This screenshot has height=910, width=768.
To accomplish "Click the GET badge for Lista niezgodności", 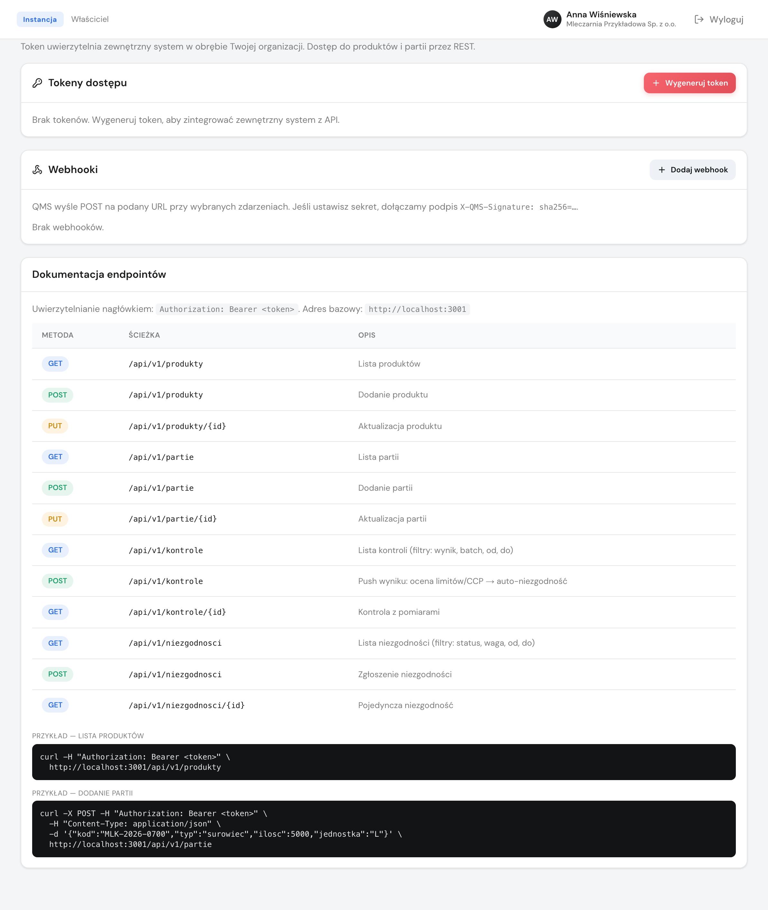I will (55, 643).
